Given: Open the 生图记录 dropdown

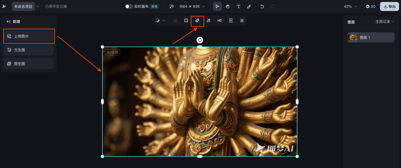Looking at the screenshot, I should (x=385, y=22).
